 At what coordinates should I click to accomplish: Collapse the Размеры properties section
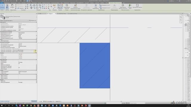pos(36,53)
